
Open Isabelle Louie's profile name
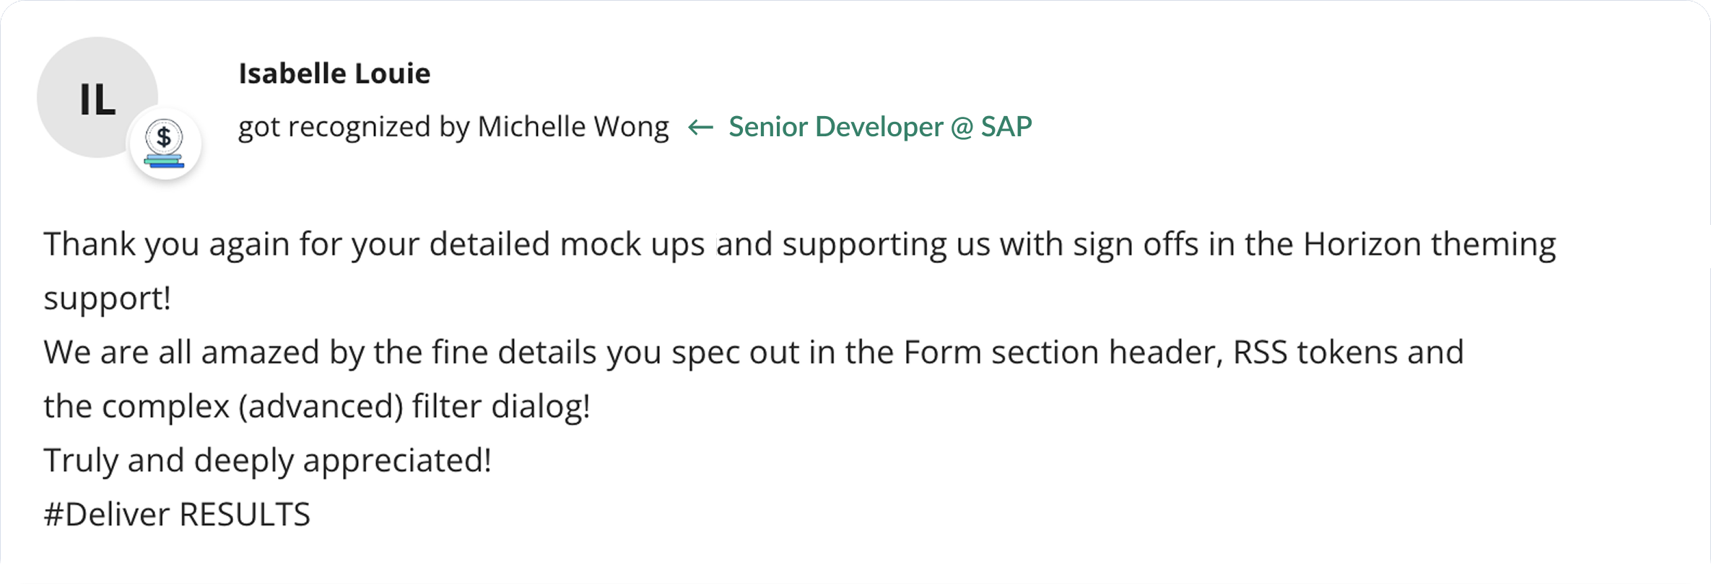point(334,74)
